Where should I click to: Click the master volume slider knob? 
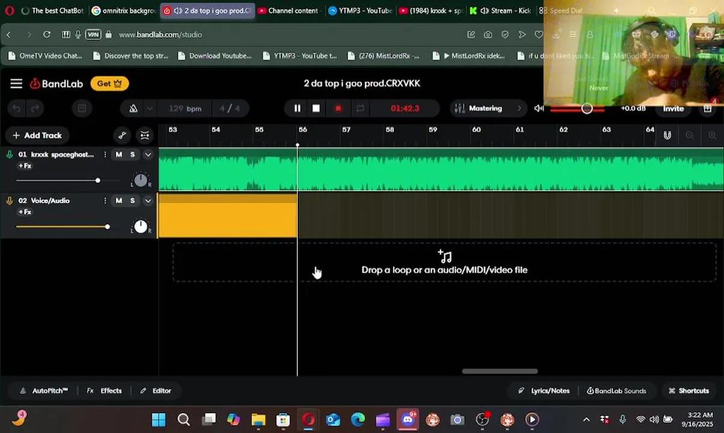coord(587,108)
